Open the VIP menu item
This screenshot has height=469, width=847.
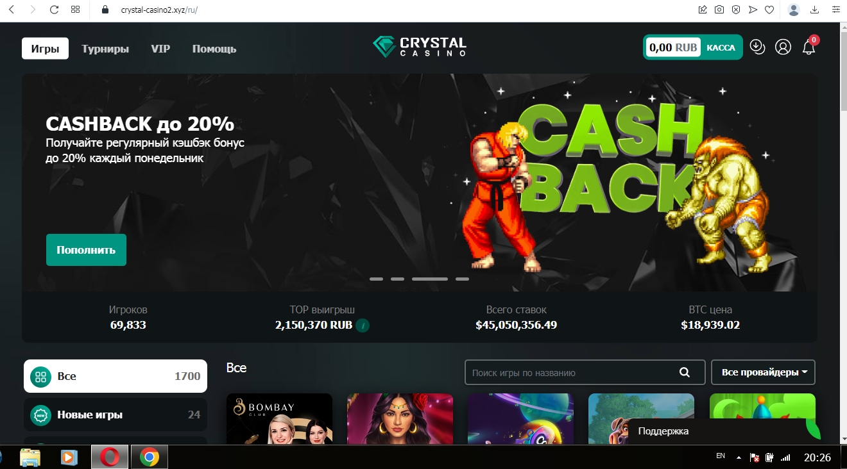point(160,49)
